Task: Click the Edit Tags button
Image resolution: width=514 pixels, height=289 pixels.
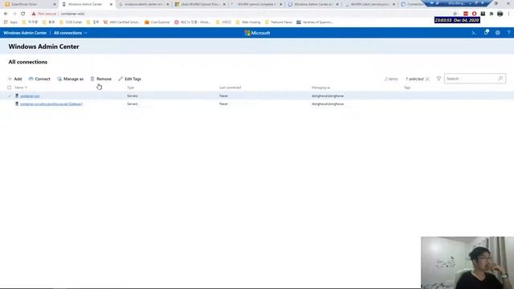Action: coord(130,79)
